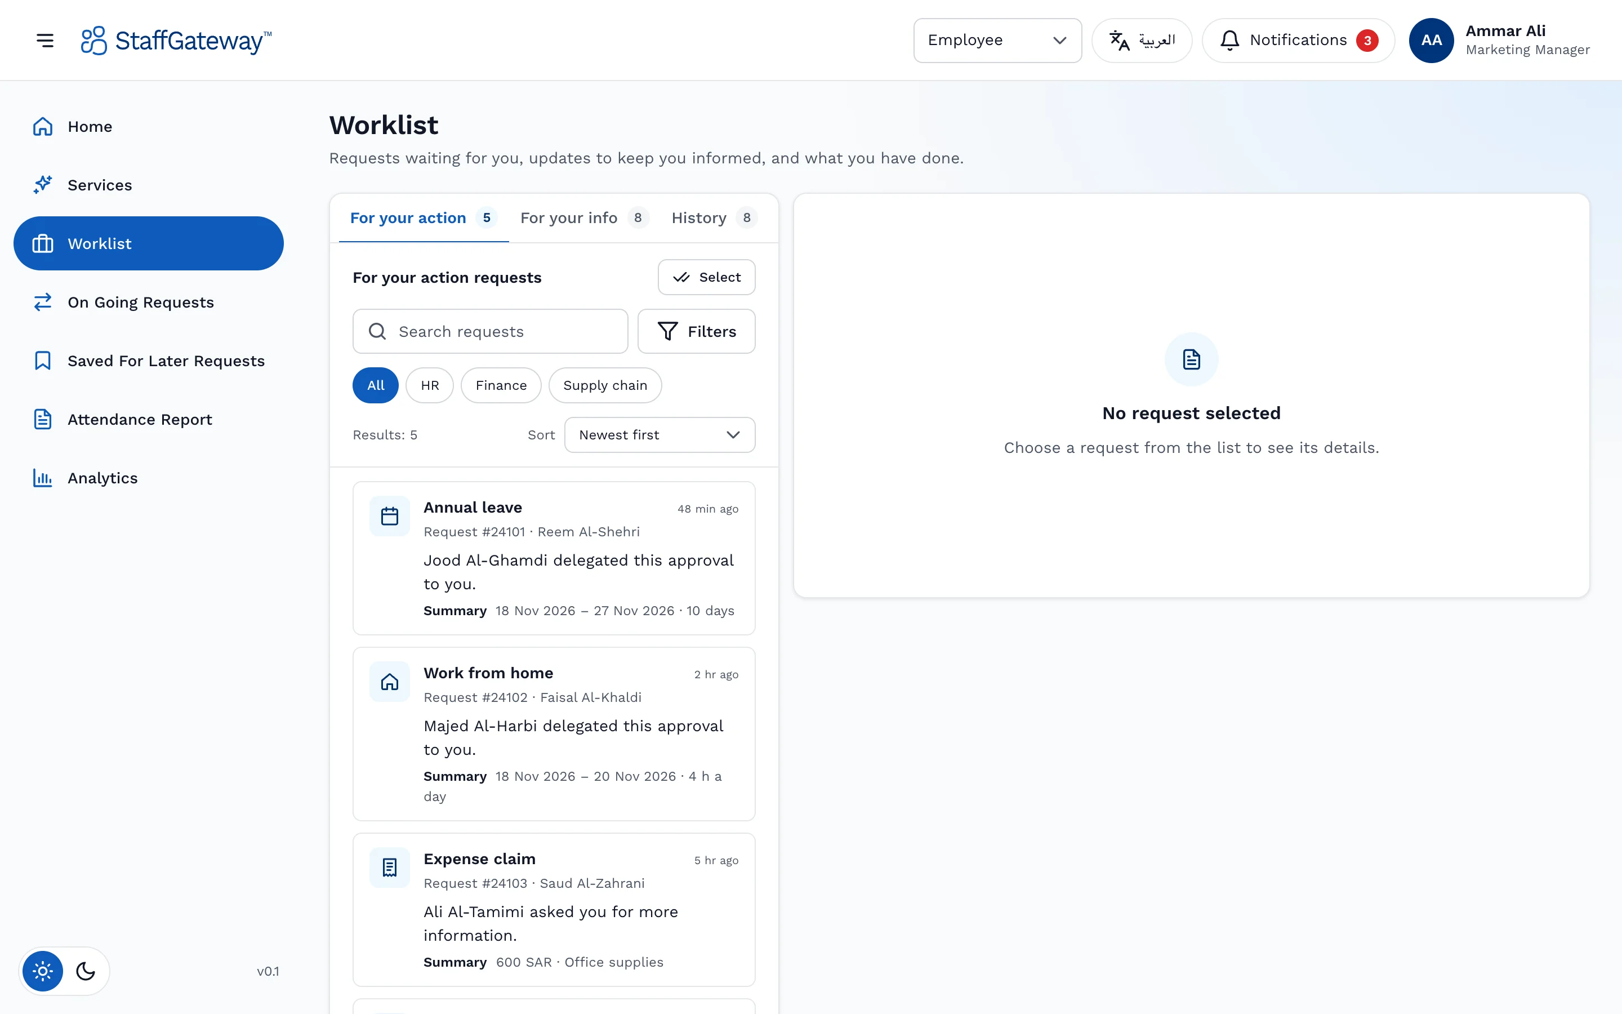Click the Select button
Viewport: 1622px width, 1014px height.
(x=706, y=277)
